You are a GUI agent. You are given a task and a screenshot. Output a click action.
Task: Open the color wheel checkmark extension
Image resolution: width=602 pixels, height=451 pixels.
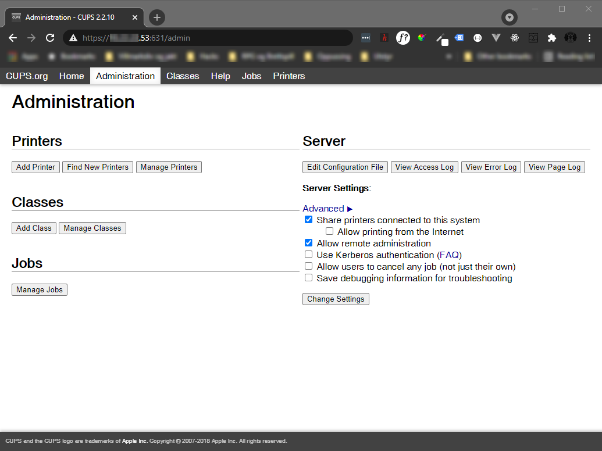422,38
